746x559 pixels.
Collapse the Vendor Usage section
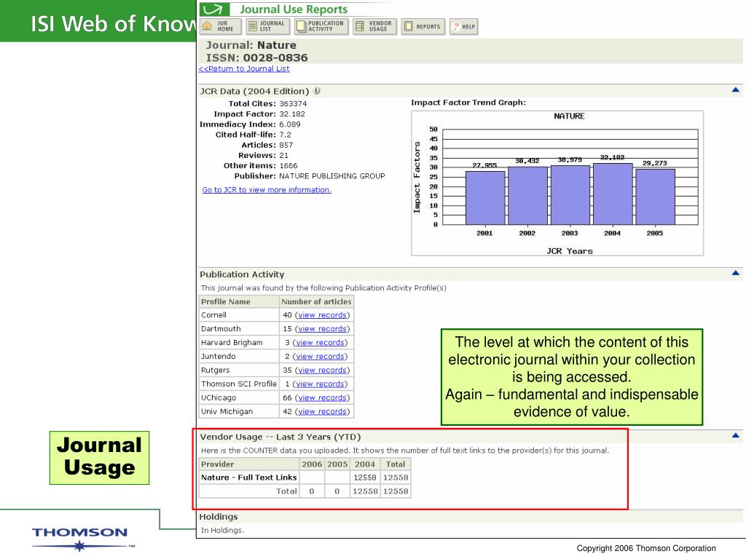pos(736,435)
